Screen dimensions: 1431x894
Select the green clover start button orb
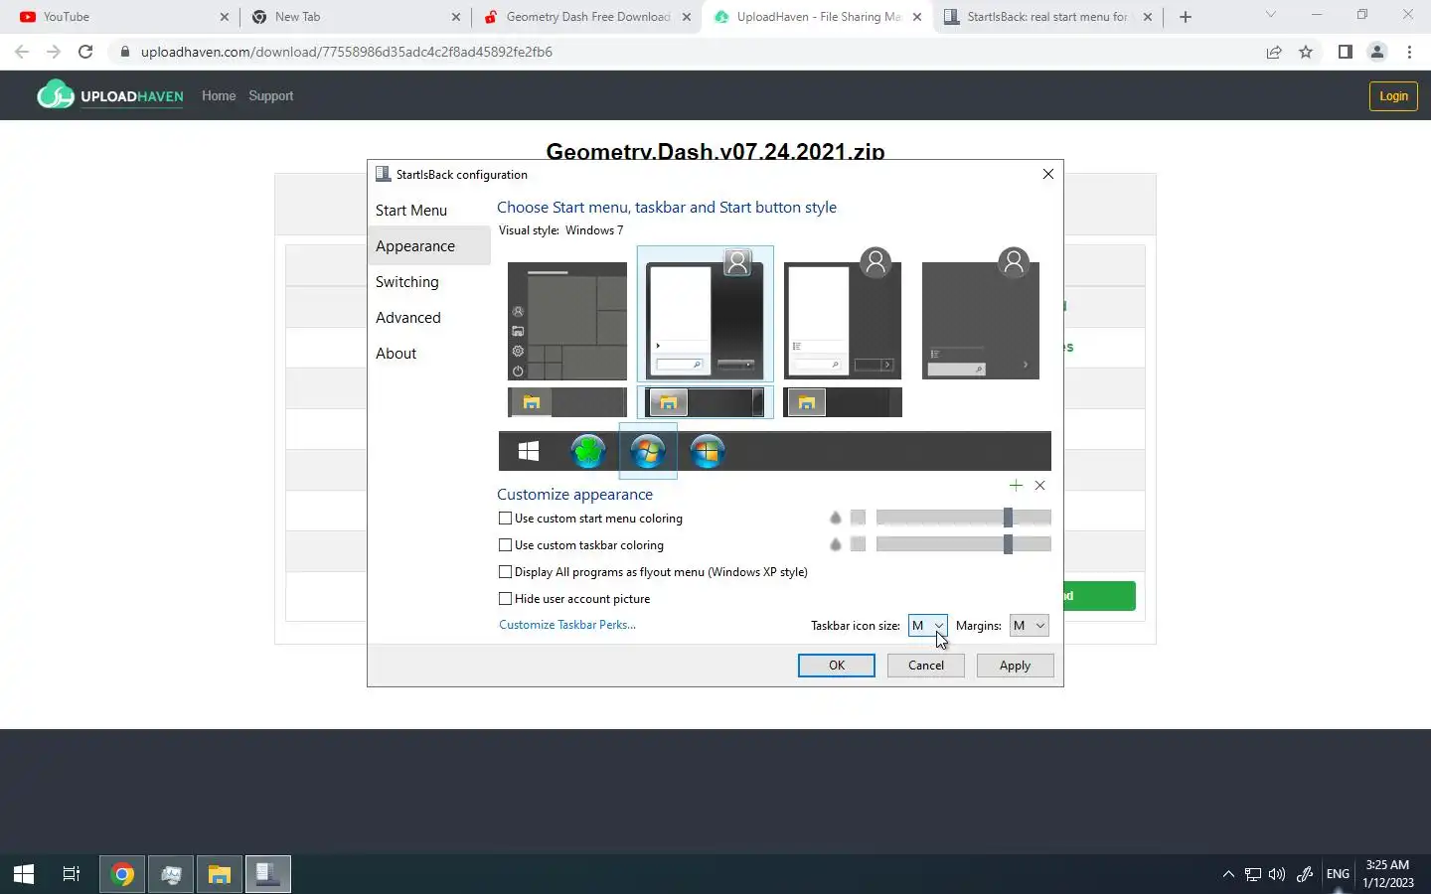[588, 451]
